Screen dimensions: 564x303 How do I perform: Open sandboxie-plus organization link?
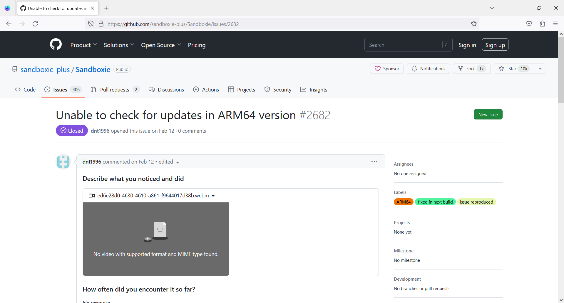(x=45, y=69)
